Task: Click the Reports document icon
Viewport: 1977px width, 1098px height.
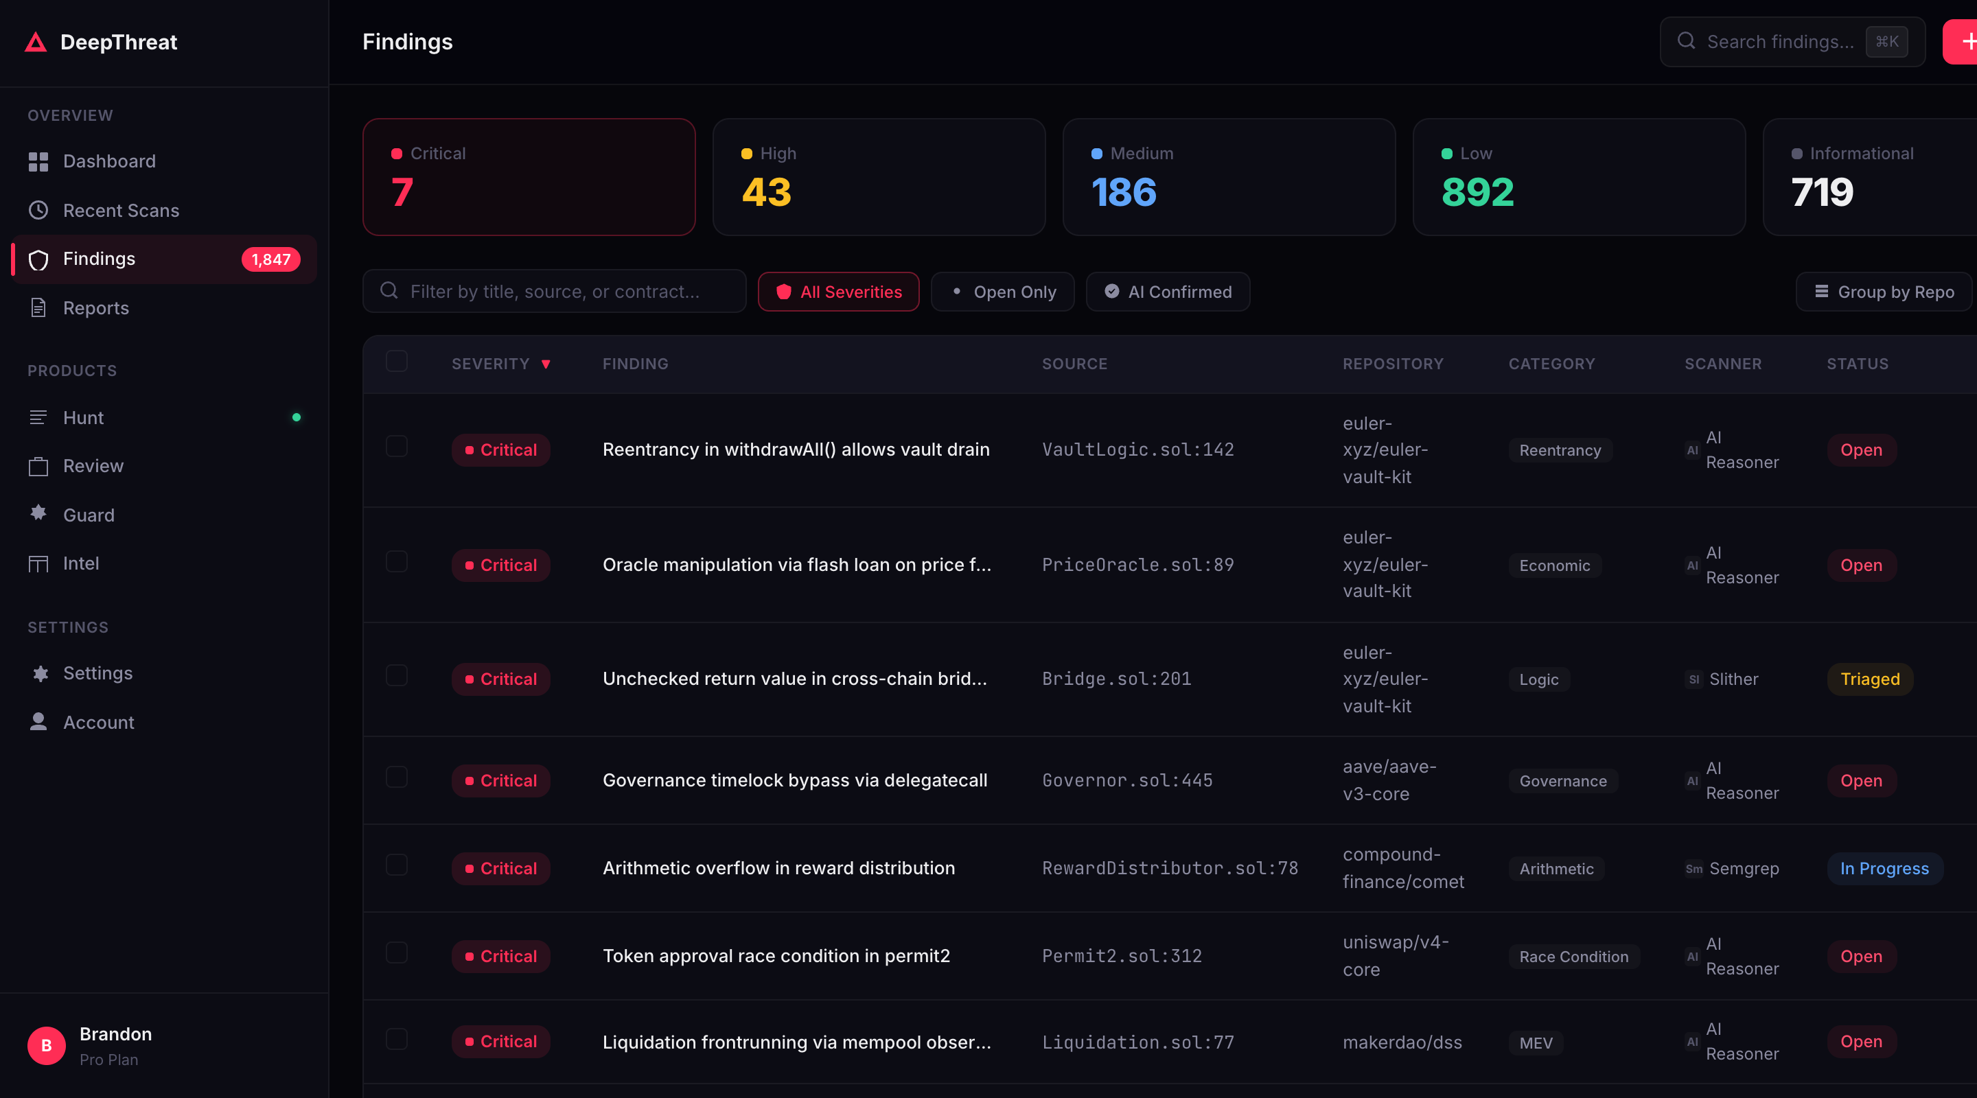Action: click(x=38, y=307)
